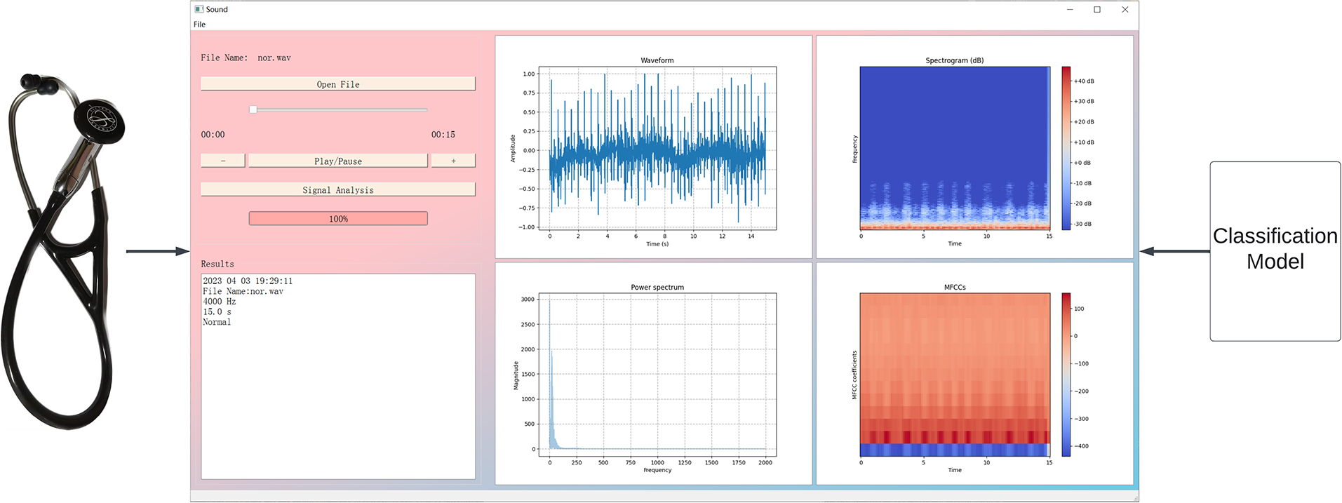Click the Classification Model box
The image size is (1342, 503).
point(1275,250)
